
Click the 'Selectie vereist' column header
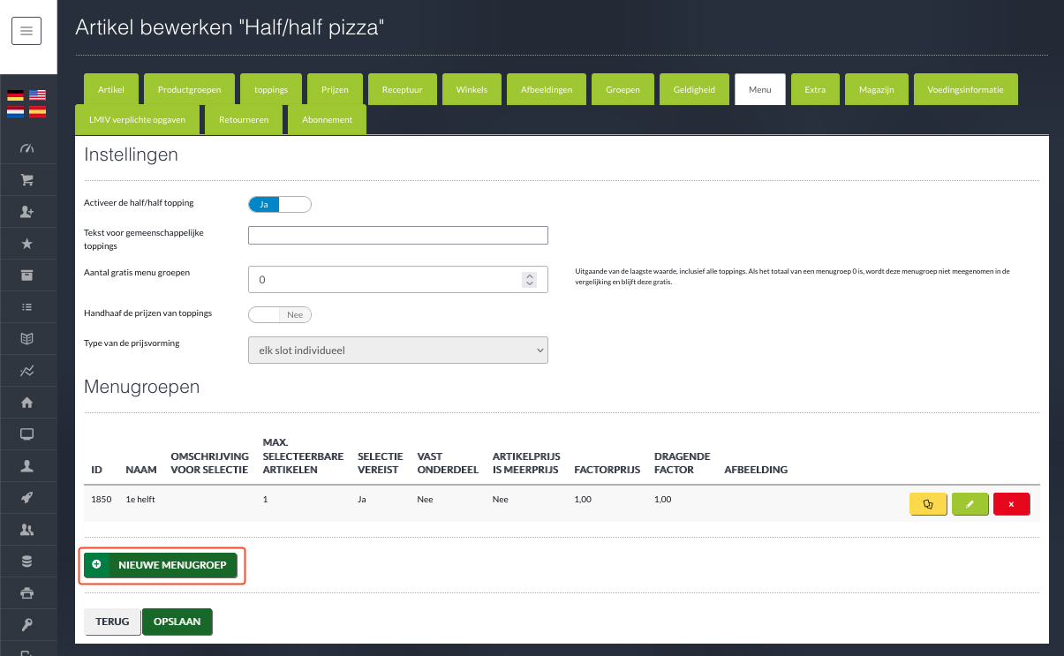click(x=380, y=463)
